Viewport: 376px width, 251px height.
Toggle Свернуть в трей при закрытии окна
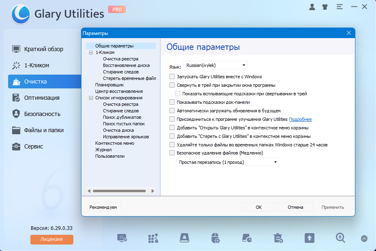pyautogui.click(x=172, y=85)
